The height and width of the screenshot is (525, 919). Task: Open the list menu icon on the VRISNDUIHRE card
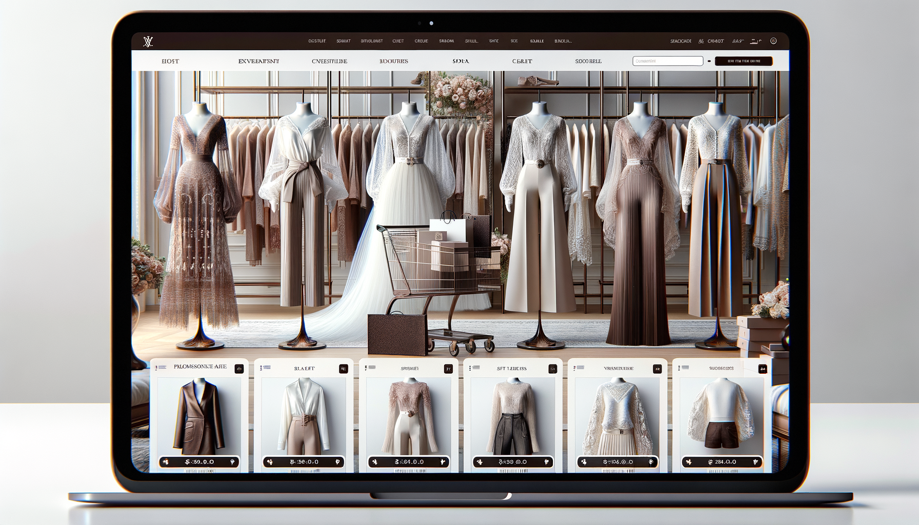click(579, 368)
